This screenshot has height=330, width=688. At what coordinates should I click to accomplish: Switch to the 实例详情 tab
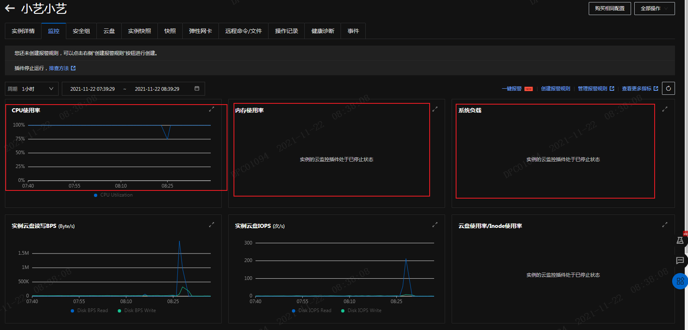tap(23, 31)
